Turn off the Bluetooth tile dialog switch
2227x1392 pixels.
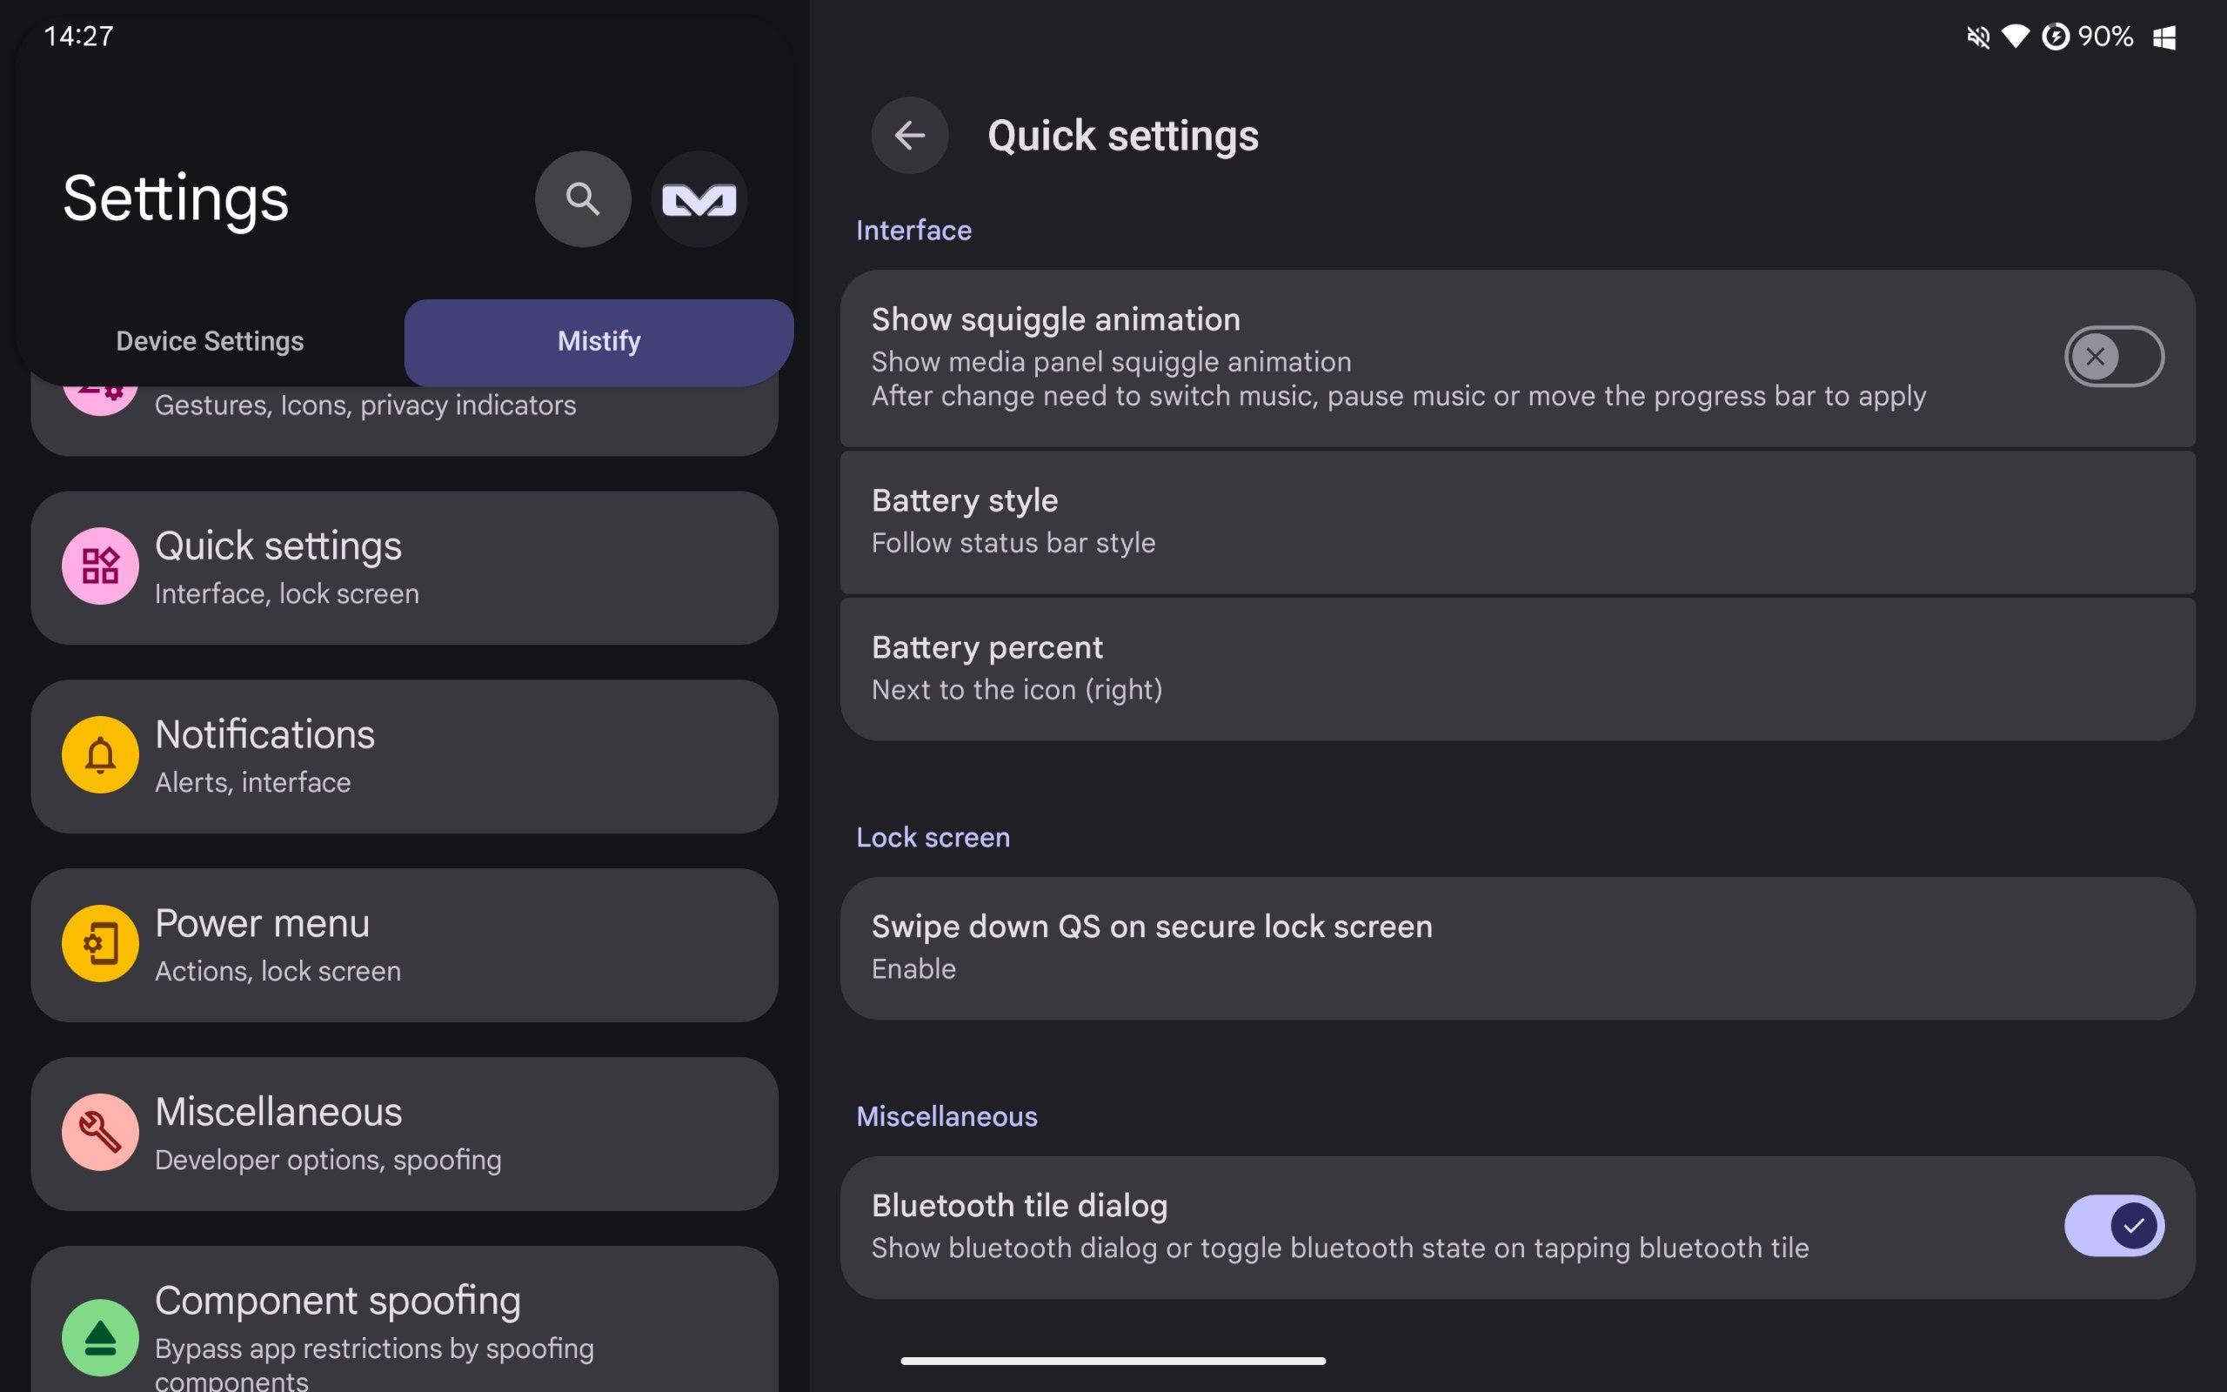[x=2114, y=1225]
